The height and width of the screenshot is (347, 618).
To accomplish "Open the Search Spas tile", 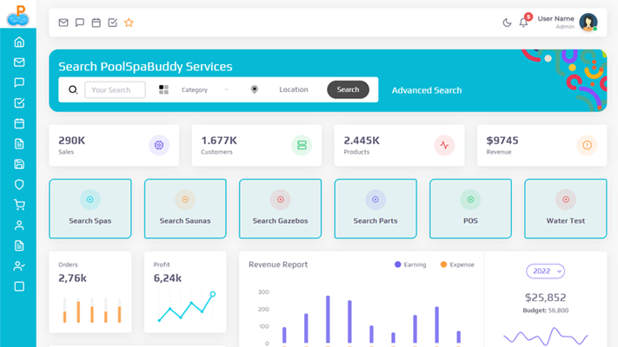I will pos(90,208).
